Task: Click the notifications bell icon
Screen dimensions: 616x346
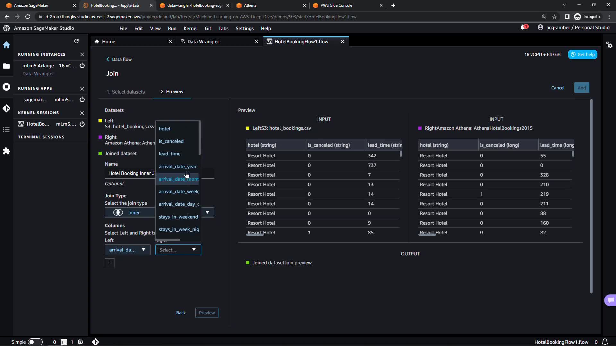Action: point(523,28)
